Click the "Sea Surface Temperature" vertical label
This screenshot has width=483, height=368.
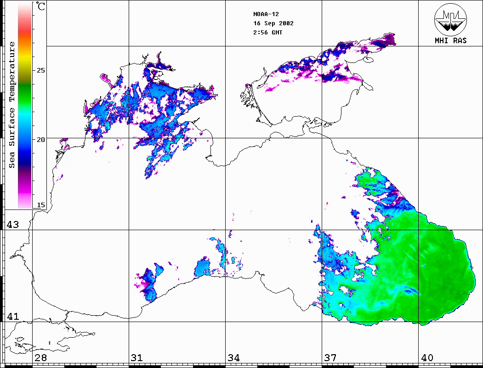point(11,105)
